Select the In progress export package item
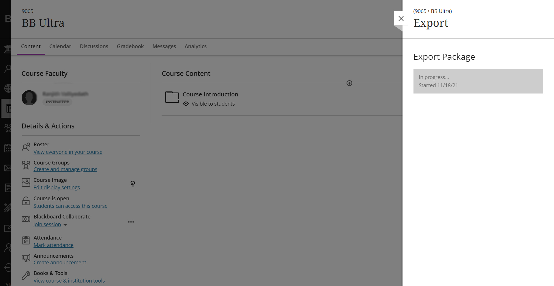 (478, 81)
